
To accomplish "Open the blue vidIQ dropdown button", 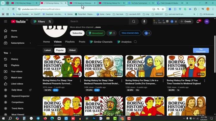I will click(147, 33).
